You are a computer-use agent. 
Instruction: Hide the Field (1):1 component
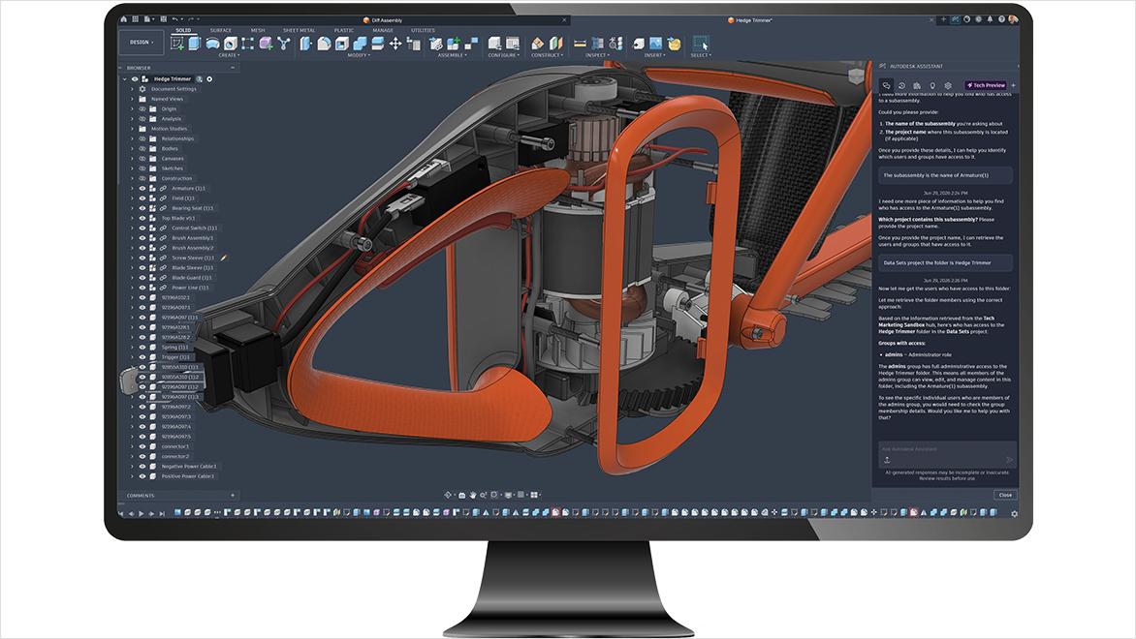(142, 198)
